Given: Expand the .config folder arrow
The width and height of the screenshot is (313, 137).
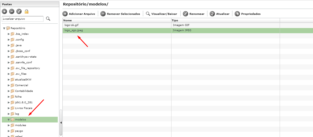Looking at the screenshot, I should 9,40.
